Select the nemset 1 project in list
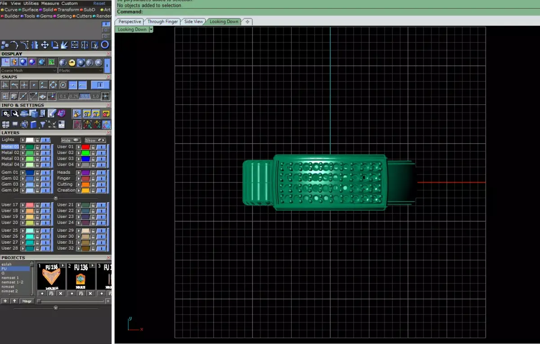540x344 pixels. [10, 278]
